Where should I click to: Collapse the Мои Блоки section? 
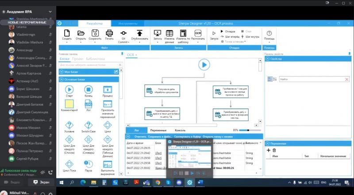[62, 72]
